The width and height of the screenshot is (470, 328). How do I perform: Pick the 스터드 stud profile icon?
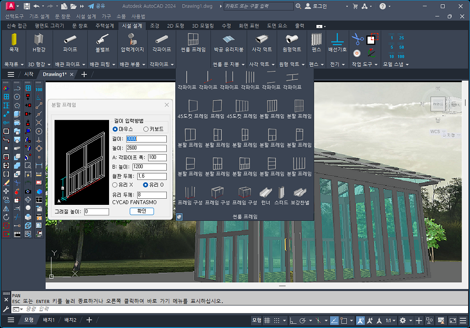(x=281, y=193)
